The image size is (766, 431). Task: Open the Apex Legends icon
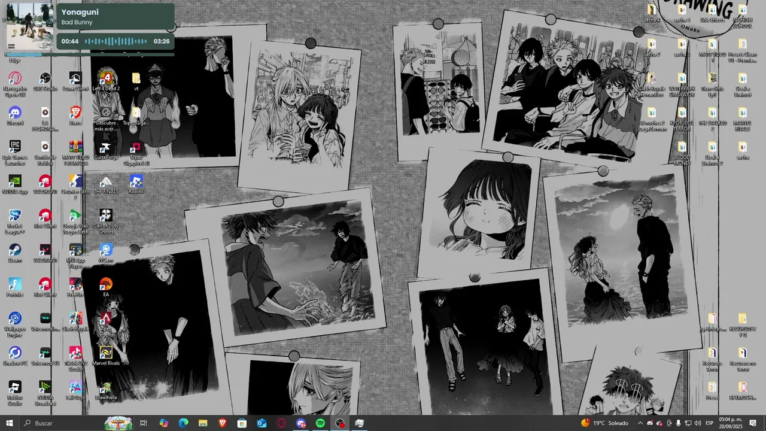[x=106, y=325]
